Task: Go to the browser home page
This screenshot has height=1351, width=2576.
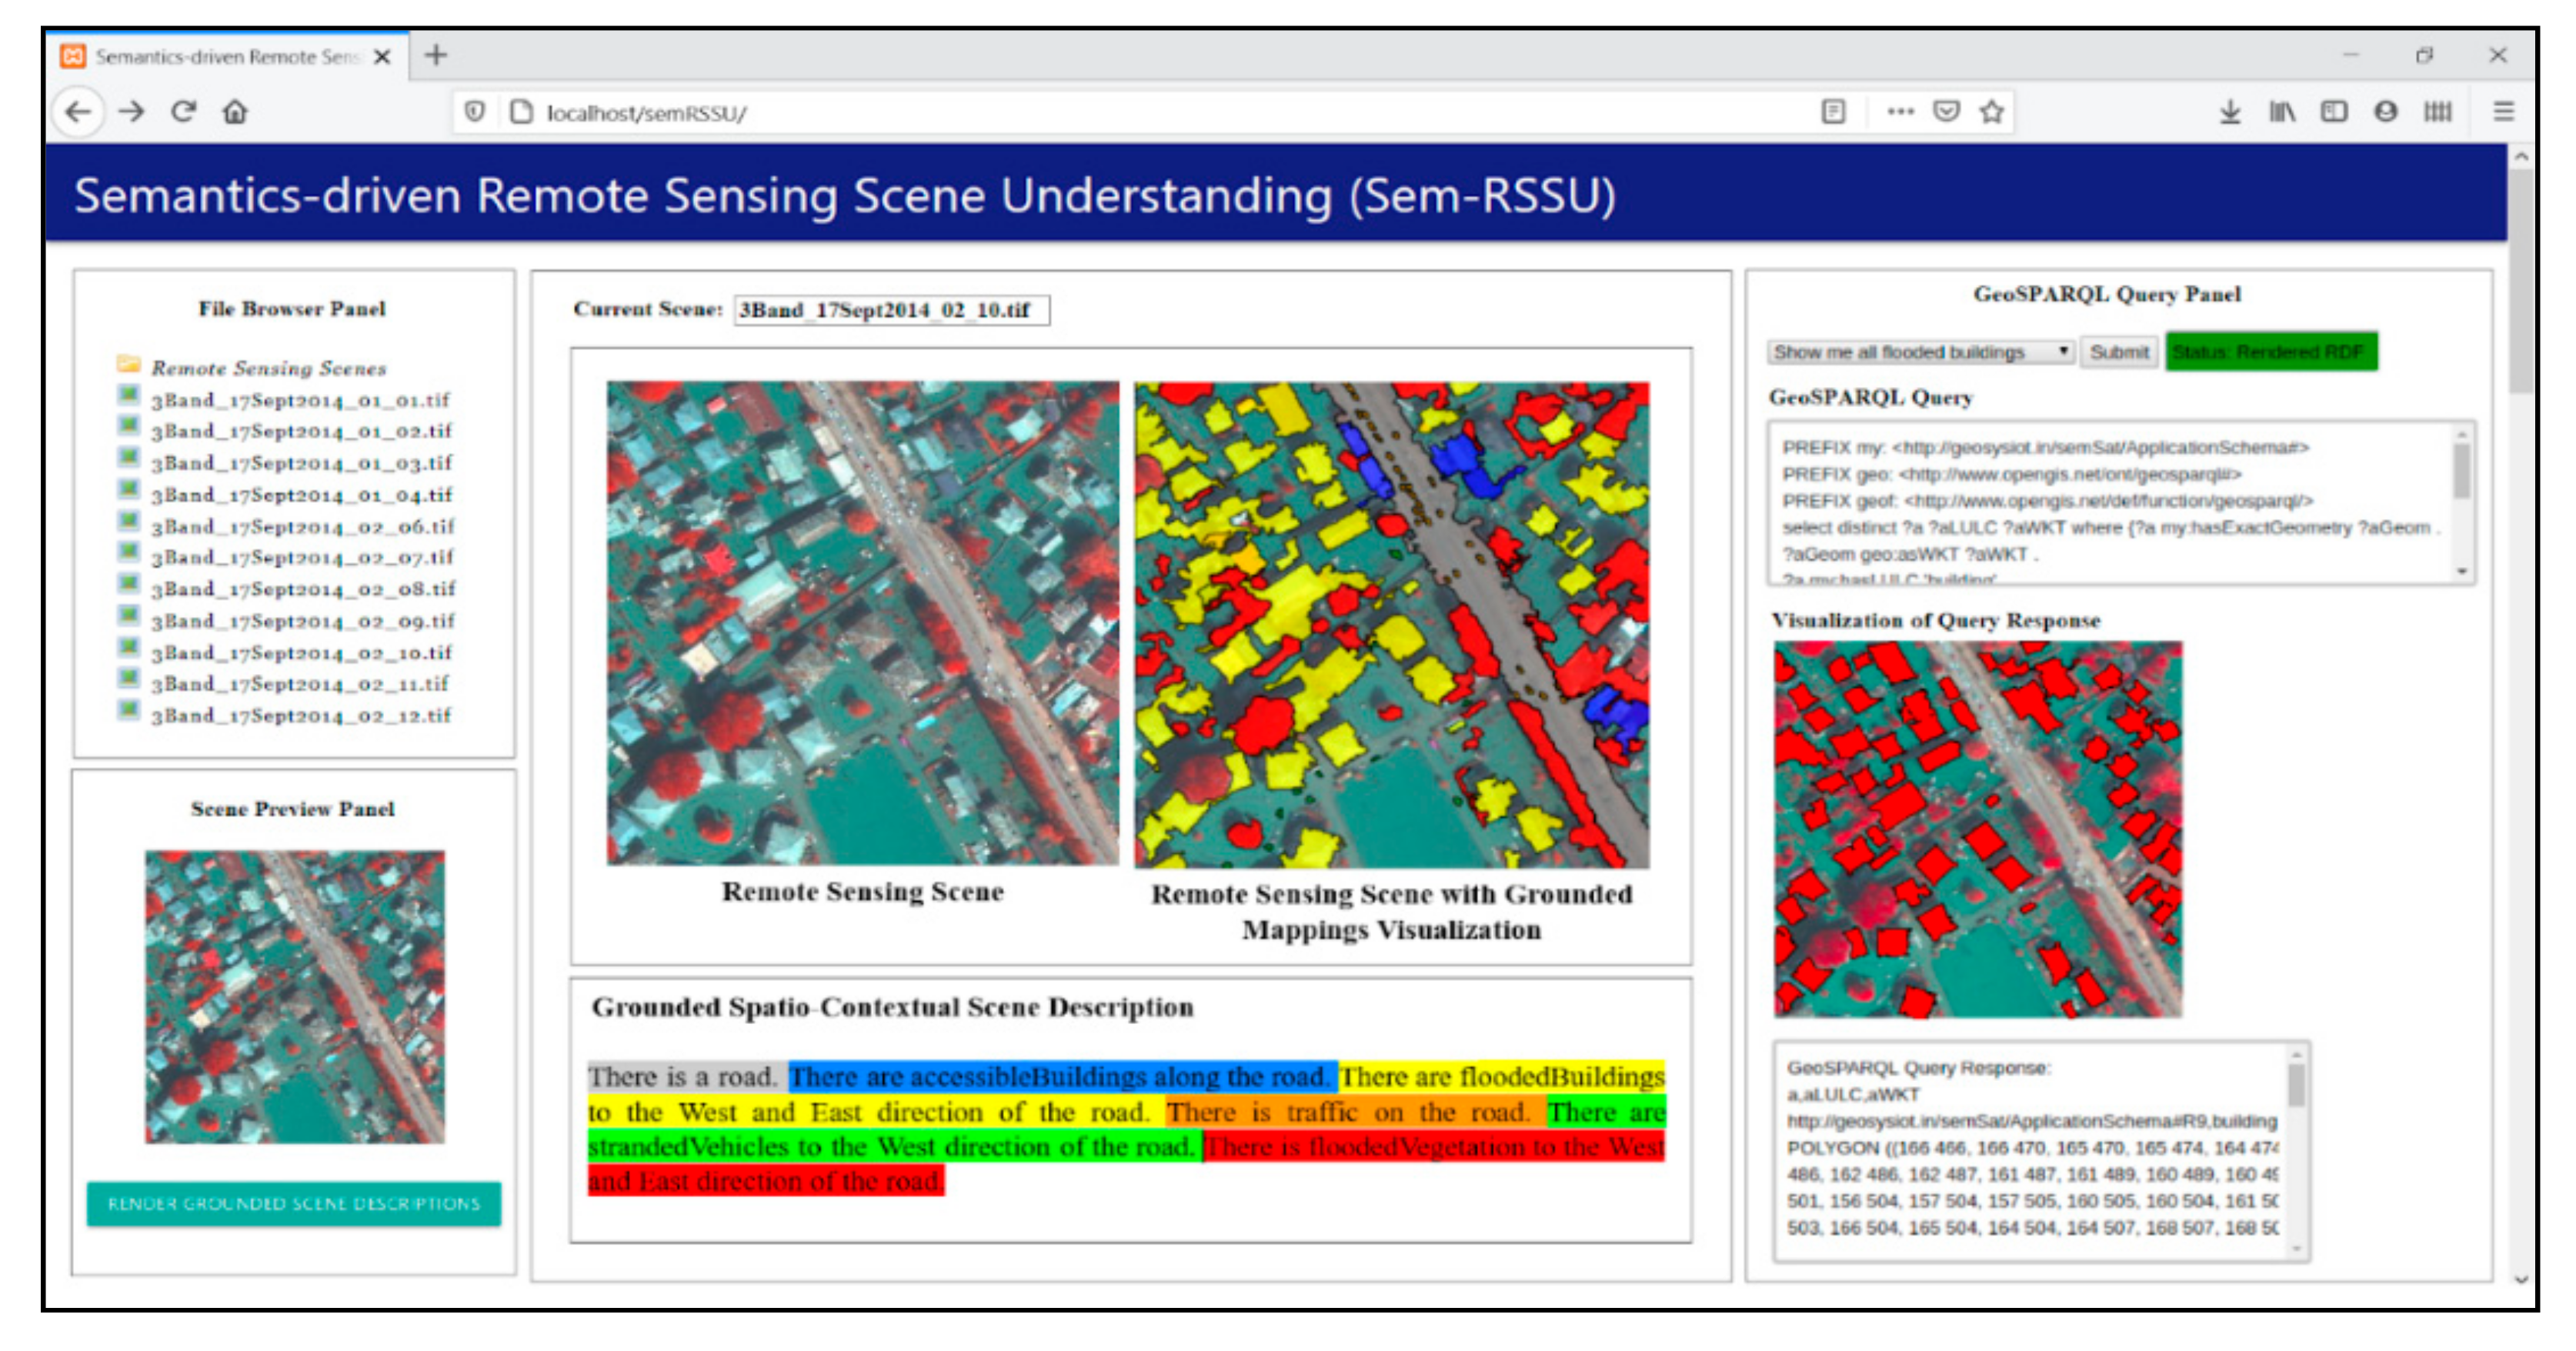Action: [235, 111]
